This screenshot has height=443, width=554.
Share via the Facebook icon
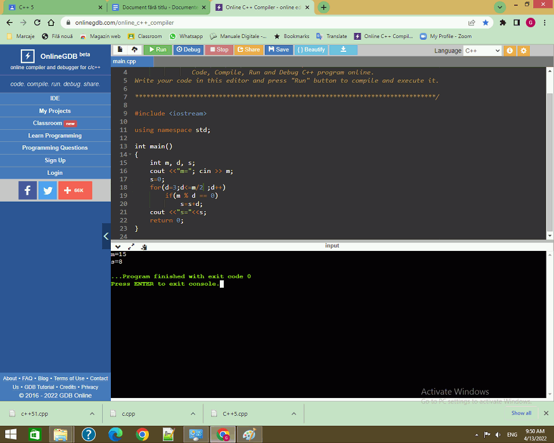(28, 190)
